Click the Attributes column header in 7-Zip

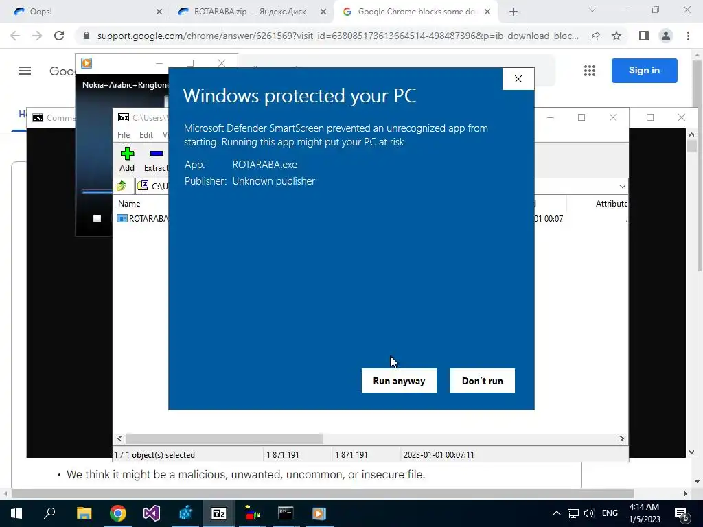611,203
